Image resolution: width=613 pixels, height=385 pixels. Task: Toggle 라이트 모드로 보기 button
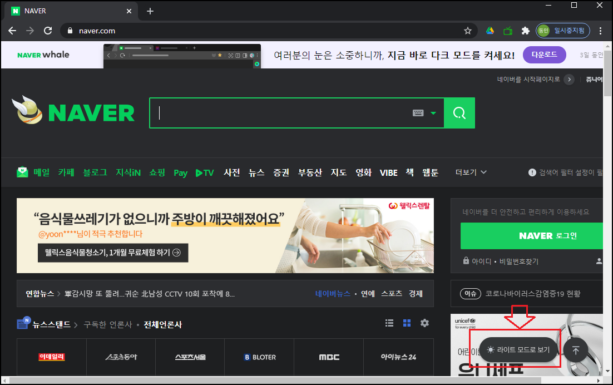pos(519,350)
